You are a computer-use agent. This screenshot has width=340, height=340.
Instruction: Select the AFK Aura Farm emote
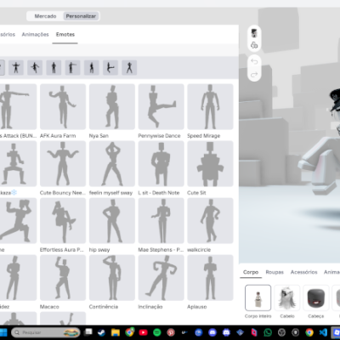[63, 106]
